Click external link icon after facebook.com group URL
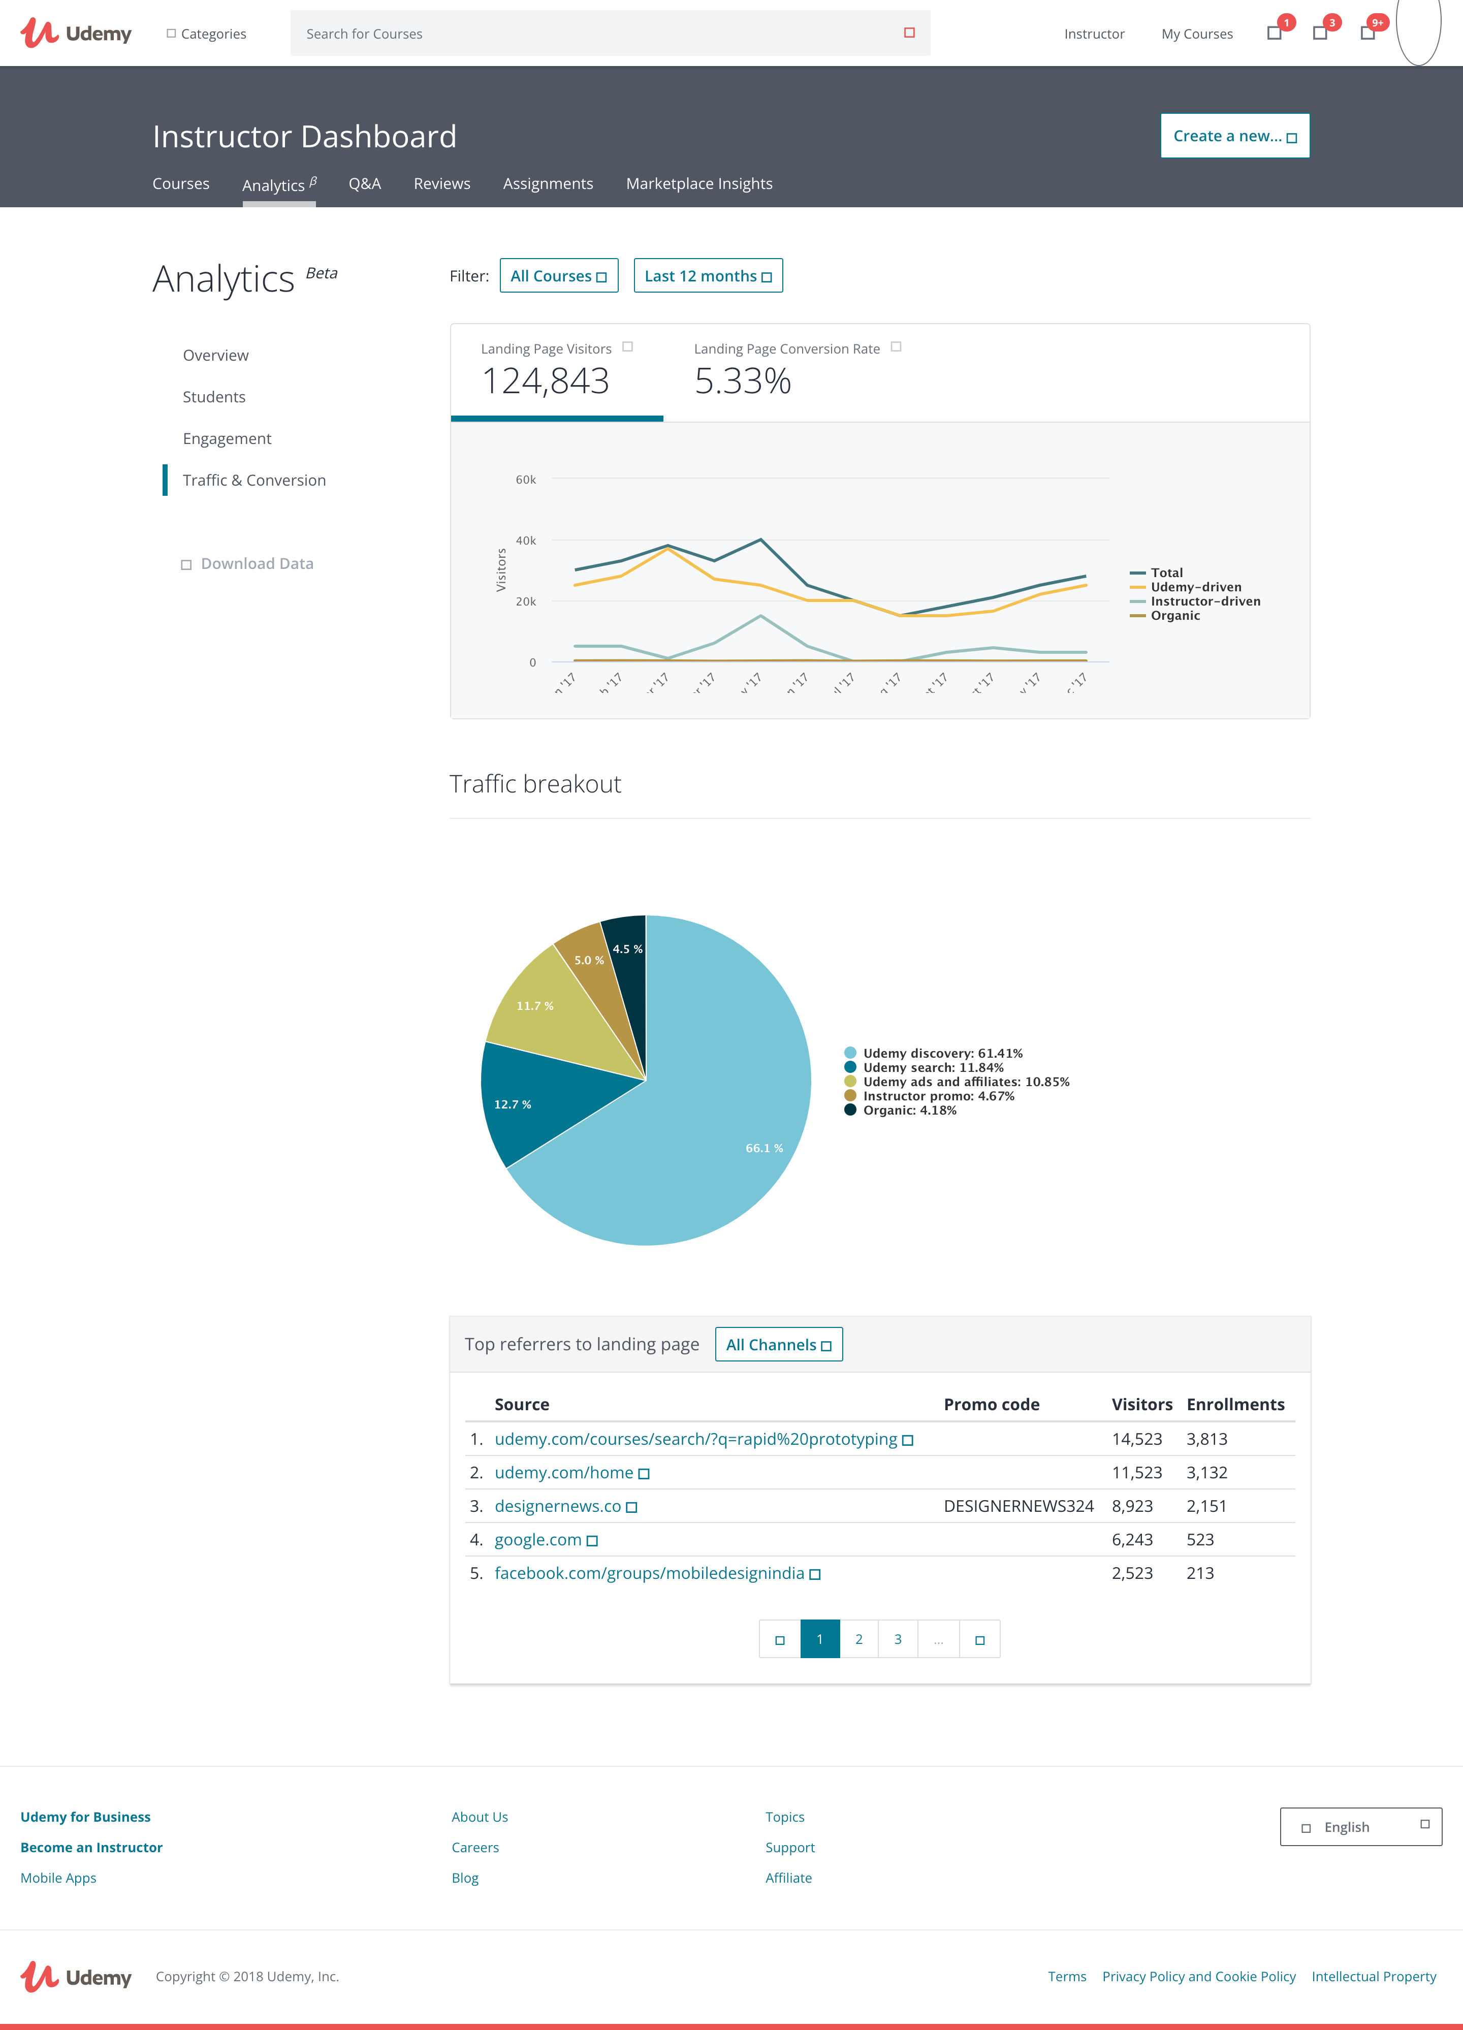This screenshot has width=1463, height=2030. click(x=814, y=1574)
